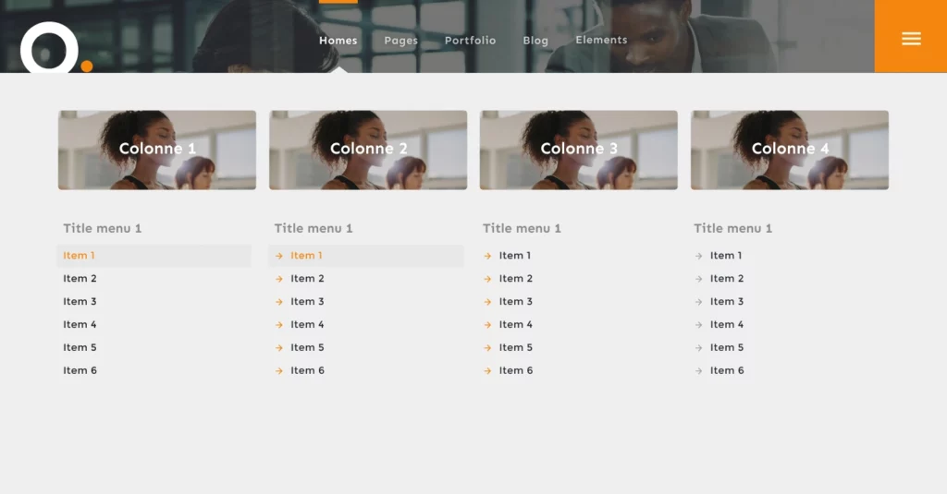Select Item 4 in the fourth column

point(727,325)
